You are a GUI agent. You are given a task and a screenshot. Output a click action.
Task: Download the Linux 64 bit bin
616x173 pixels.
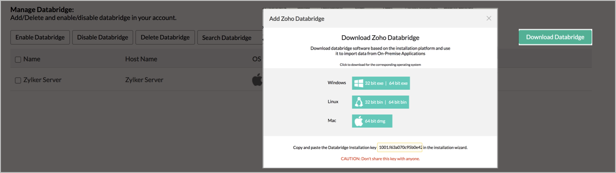pyautogui.click(x=398, y=102)
